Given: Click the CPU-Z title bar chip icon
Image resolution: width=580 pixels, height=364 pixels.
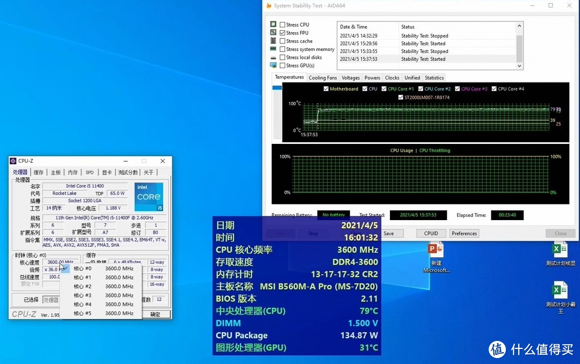Looking at the screenshot, I should coord(13,161).
